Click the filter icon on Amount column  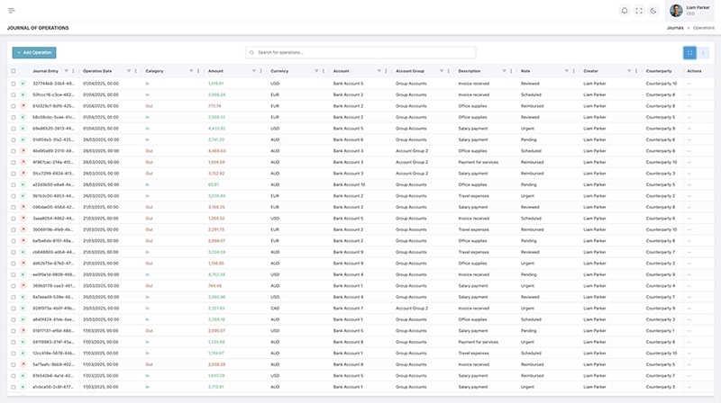coord(254,70)
